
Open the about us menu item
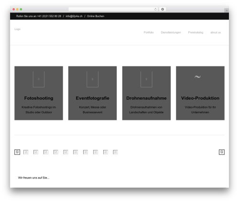tap(216, 32)
